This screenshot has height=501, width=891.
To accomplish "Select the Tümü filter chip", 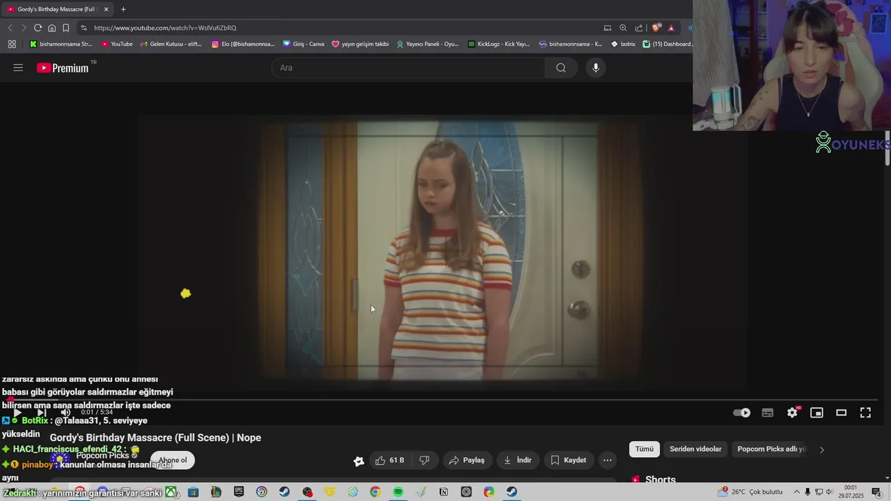I will pos(645,449).
